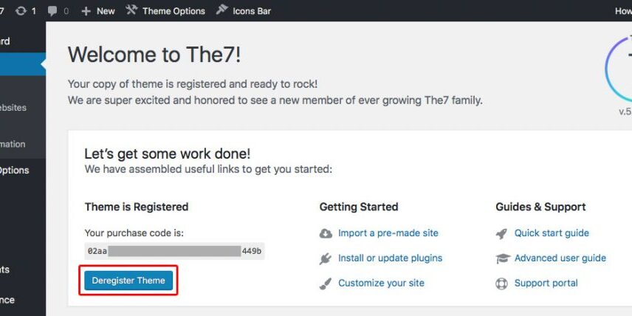632x316 pixels.
Task: Click the purchase code field
Action: [x=174, y=251]
